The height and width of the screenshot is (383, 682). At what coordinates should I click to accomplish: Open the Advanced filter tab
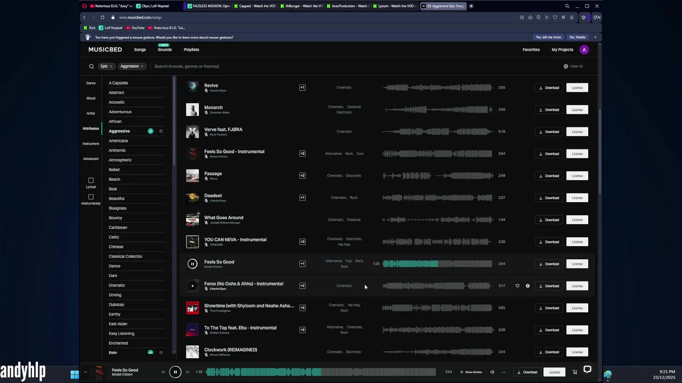tap(91, 159)
